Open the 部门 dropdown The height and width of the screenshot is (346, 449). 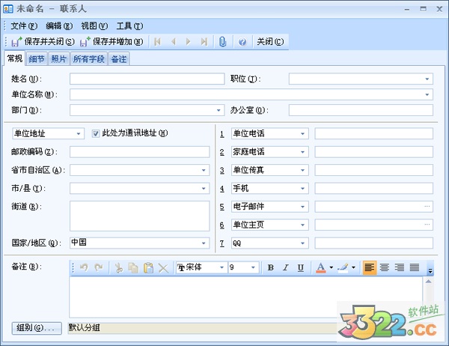tap(219, 110)
